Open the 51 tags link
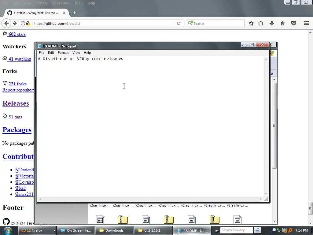The width and height of the screenshot is (313, 235). [x=15, y=117]
